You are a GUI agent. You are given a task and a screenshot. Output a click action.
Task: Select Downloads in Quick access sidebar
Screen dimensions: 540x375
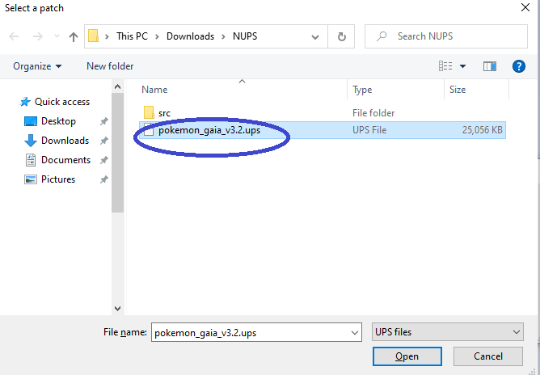(65, 141)
